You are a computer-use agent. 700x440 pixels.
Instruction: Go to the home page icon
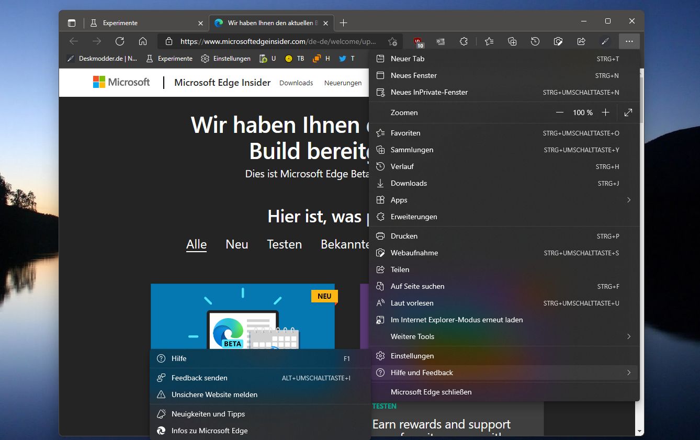tap(143, 41)
